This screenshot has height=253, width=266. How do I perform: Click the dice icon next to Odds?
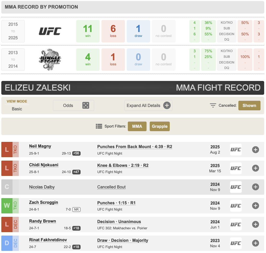pyautogui.click(x=86, y=105)
